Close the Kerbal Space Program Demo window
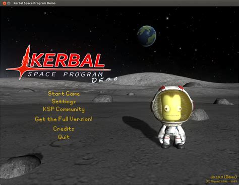The height and width of the screenshot is (185, 239). point(5,3)
